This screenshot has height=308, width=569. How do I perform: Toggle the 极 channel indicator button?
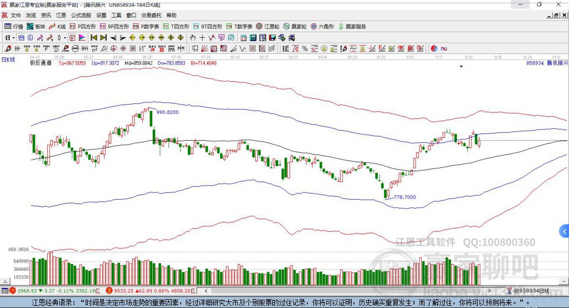pos(73,38)
